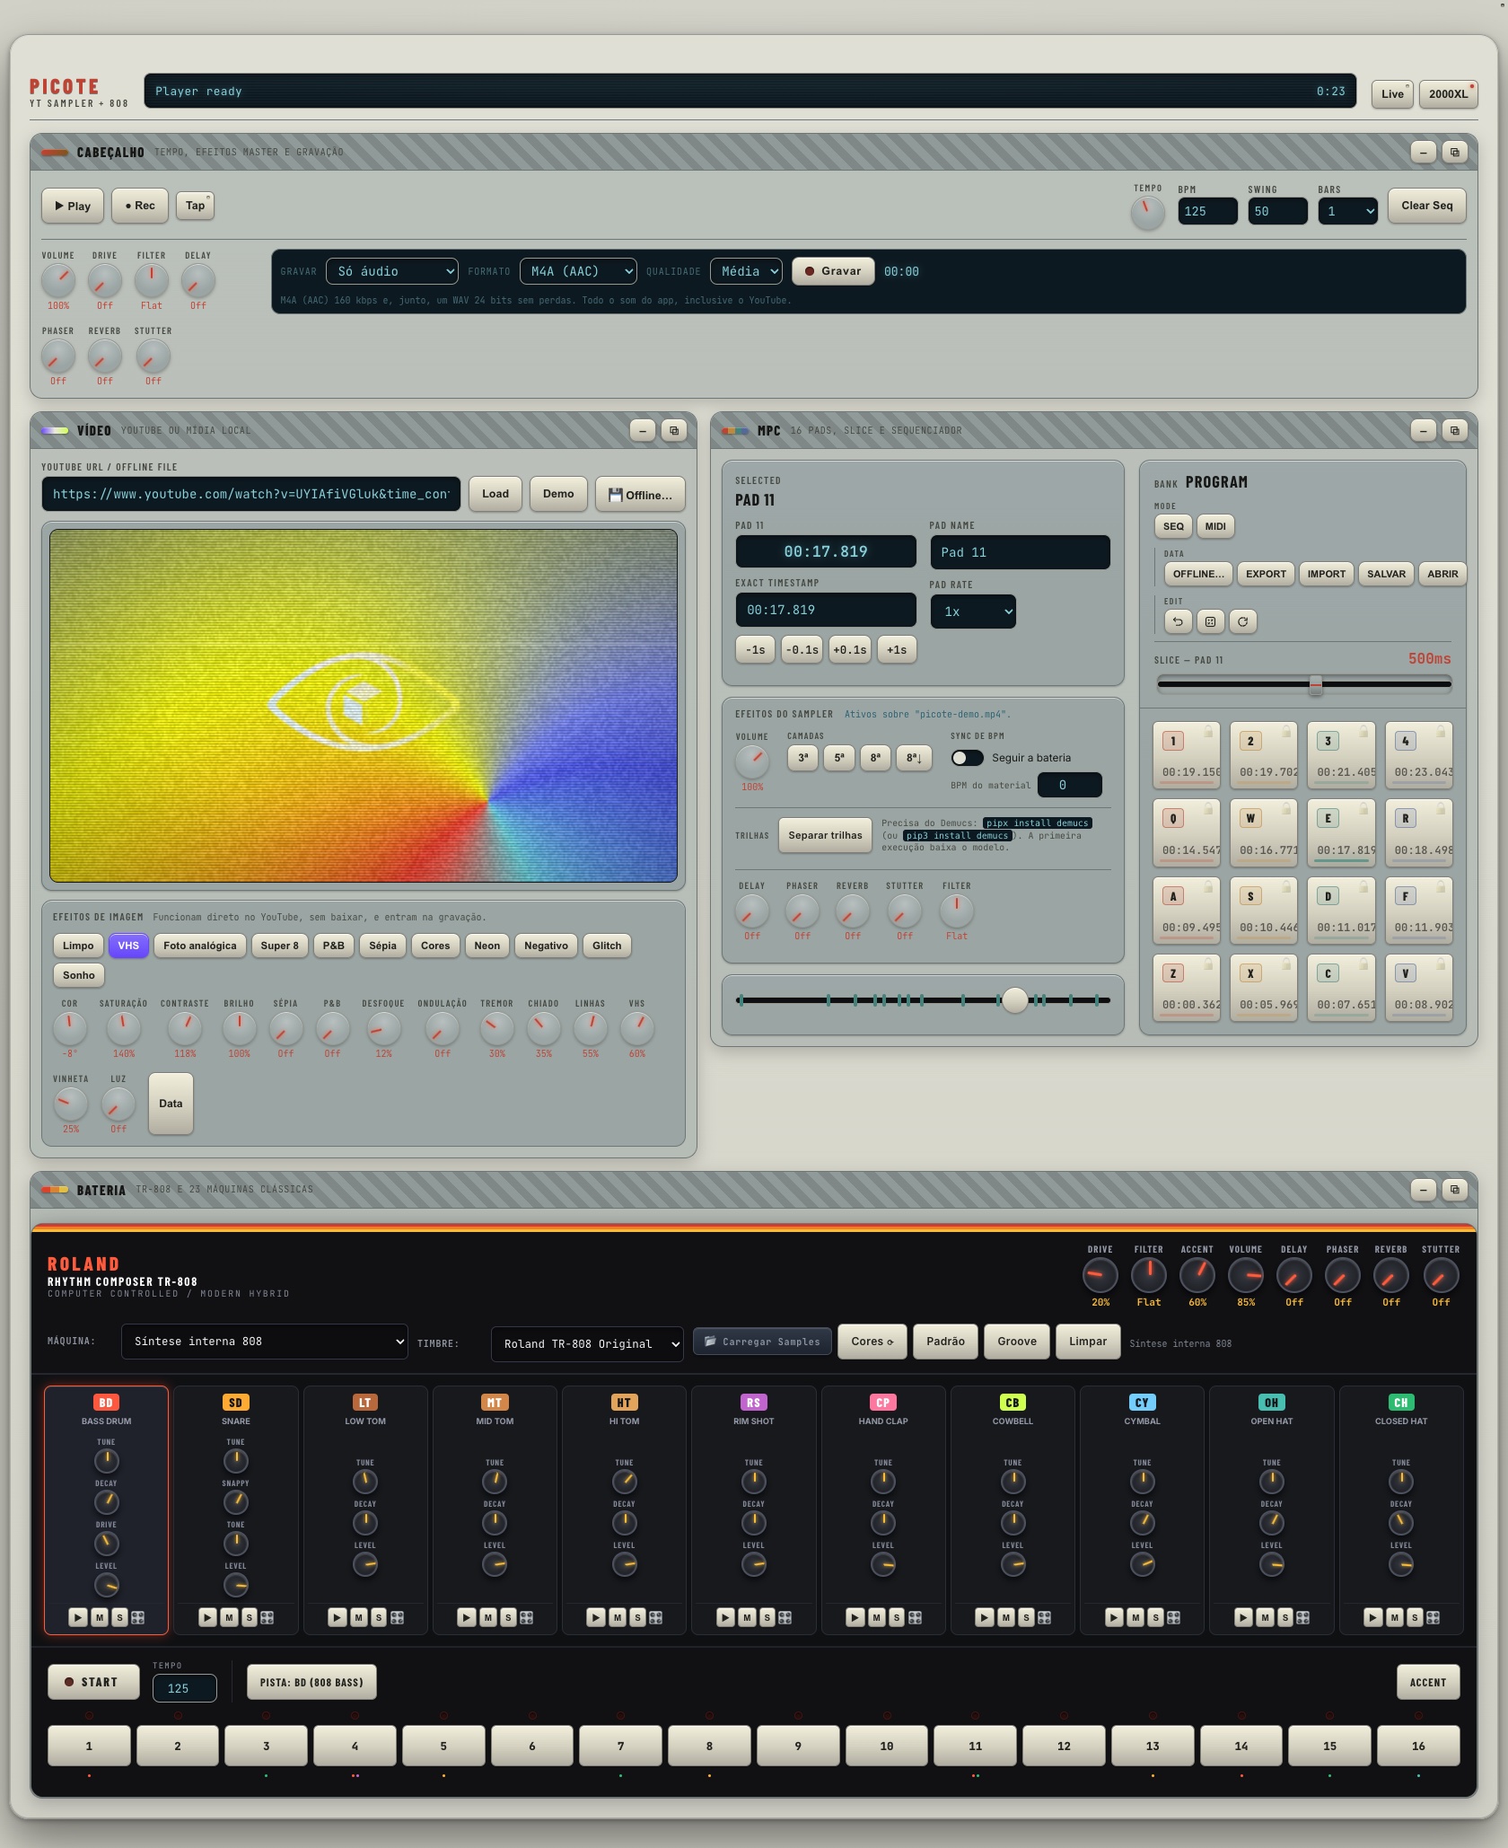Open the Qualidade dropdown Média
This screenshot has height=1848, width=1508.
746,271
